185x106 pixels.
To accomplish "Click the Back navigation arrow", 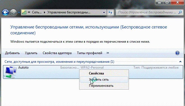I will click(x=5, y=13).
